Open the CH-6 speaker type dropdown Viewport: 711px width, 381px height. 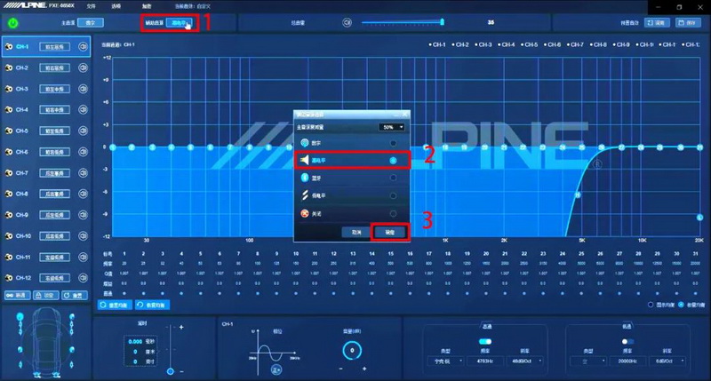[55, 152]
